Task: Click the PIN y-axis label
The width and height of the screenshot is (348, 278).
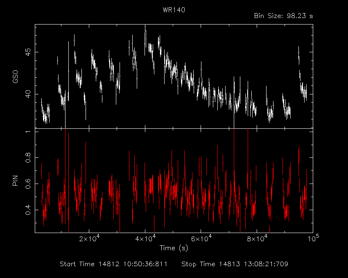Action: pos(15,180)
